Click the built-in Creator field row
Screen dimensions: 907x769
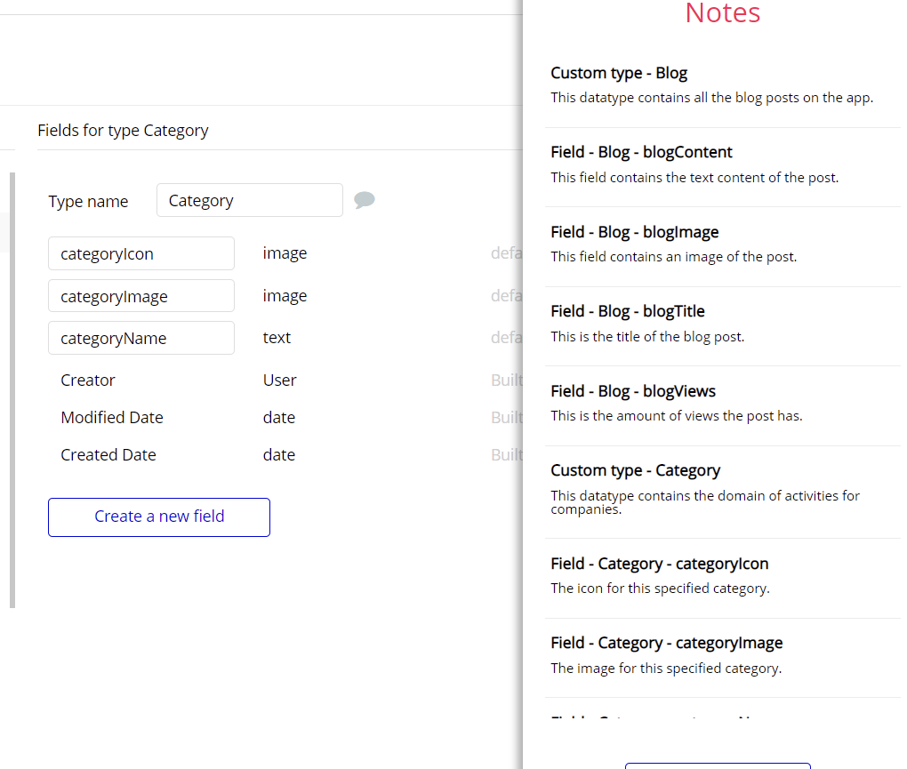coord(88,380)
